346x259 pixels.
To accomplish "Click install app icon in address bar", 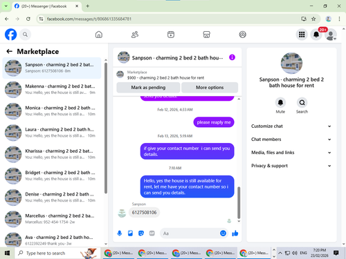I will click(304, 19).
